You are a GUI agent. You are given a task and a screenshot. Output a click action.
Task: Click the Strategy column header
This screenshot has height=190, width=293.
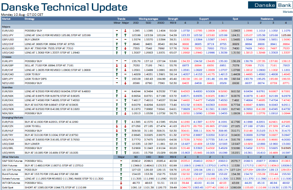(x=30, y=19)
